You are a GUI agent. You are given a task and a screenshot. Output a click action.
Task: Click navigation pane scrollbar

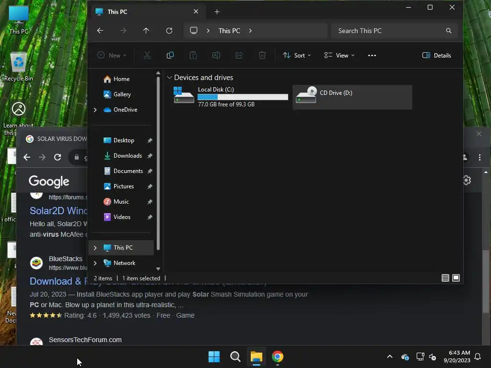pyautogui.click(x=158, y=163)
